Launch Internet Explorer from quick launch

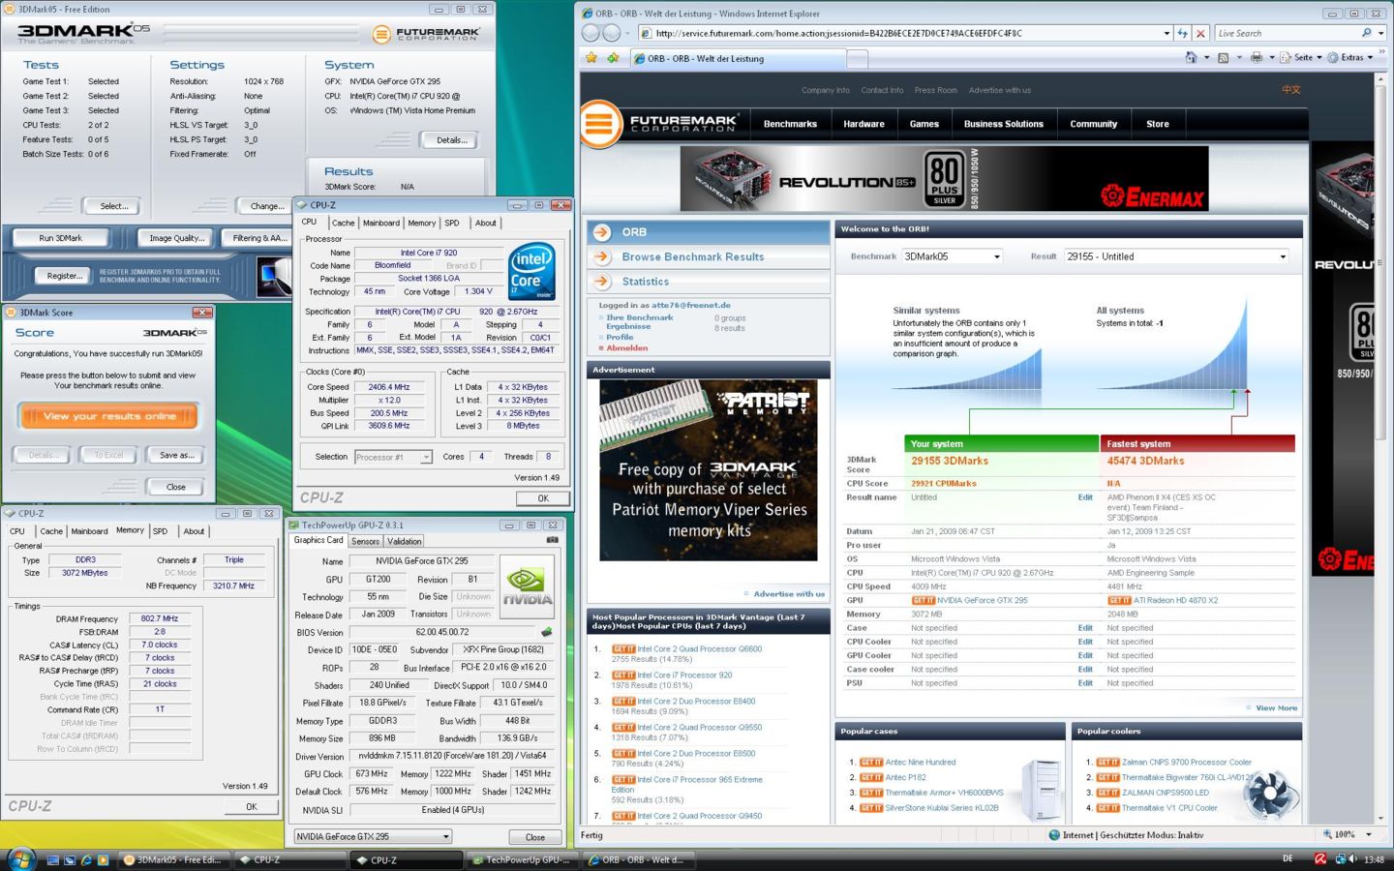[x=86, y=859]
